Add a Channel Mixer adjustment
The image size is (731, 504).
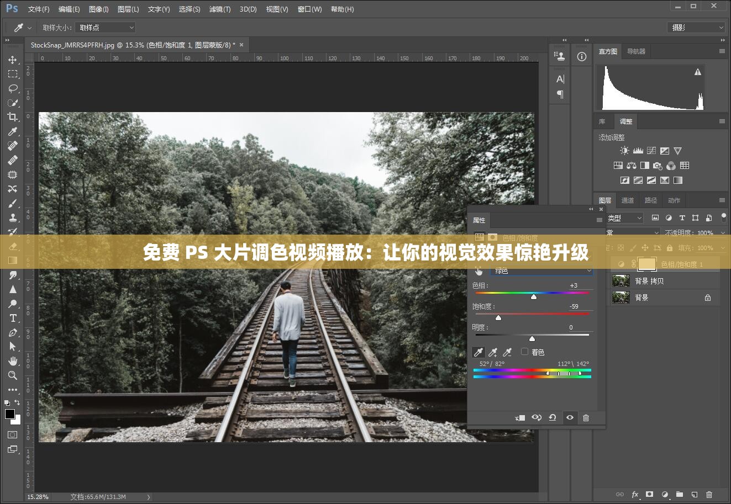coord(671,166)
